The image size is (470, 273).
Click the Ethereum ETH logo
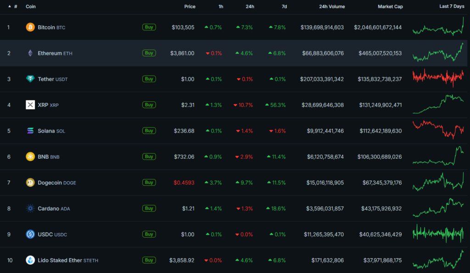click(x=30, y=53)
